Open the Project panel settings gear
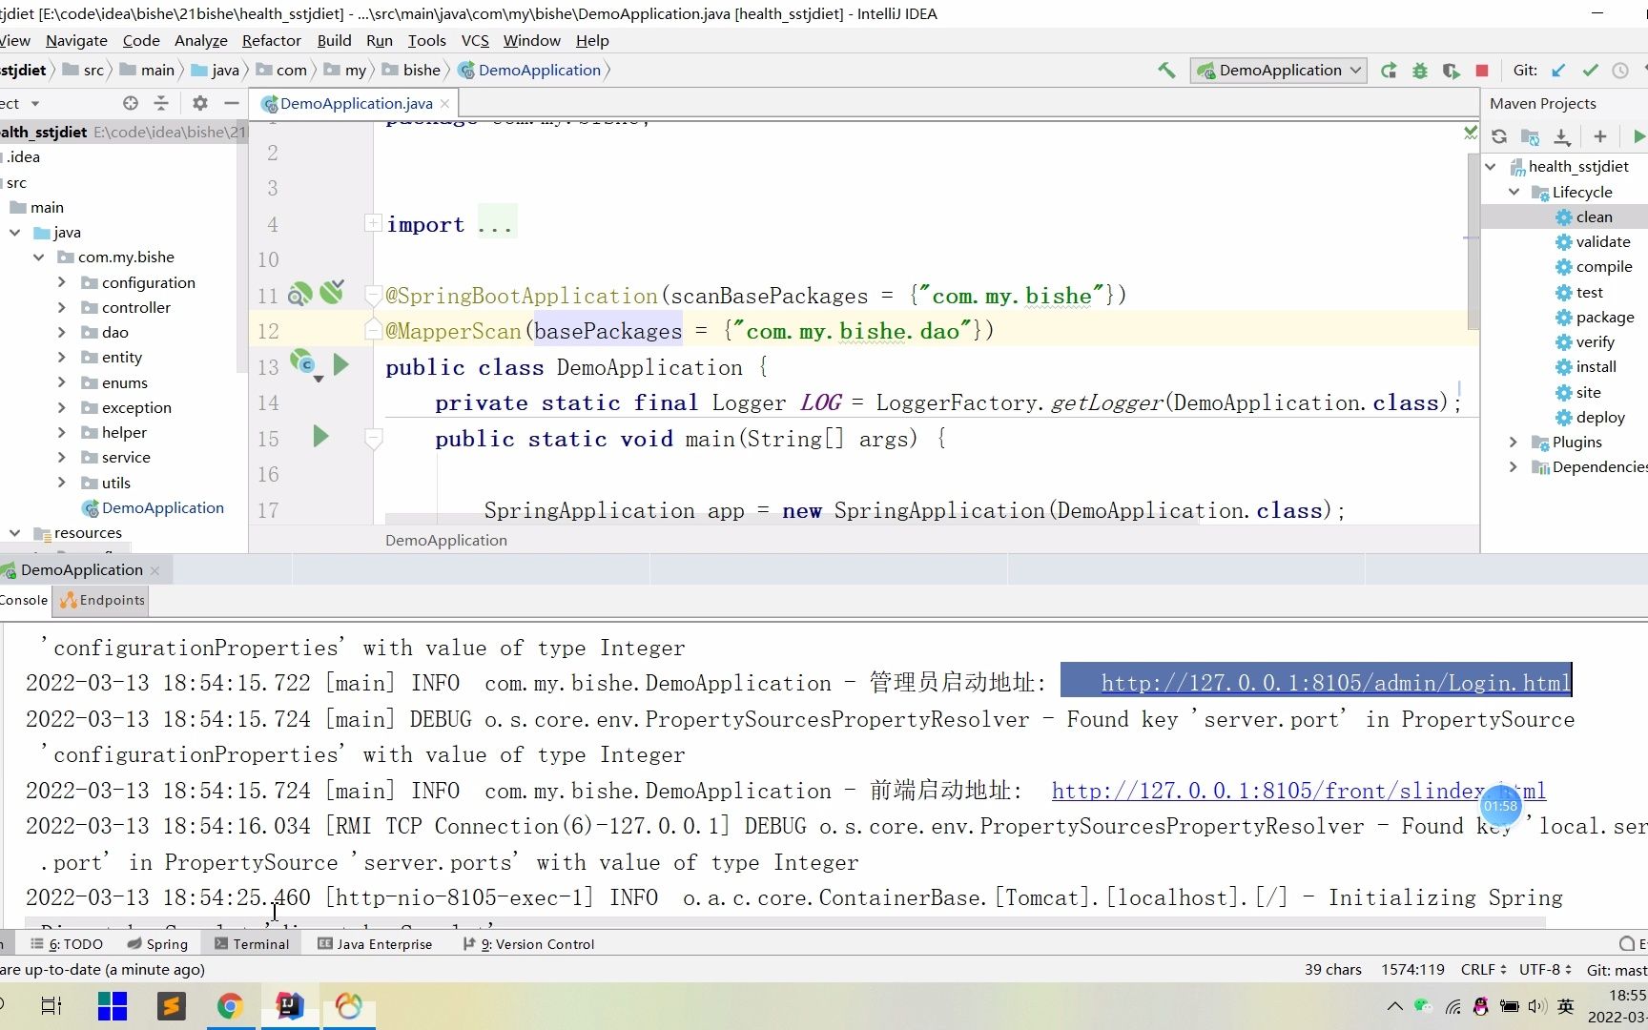Screen dimensions: 1648x1030 199,103
